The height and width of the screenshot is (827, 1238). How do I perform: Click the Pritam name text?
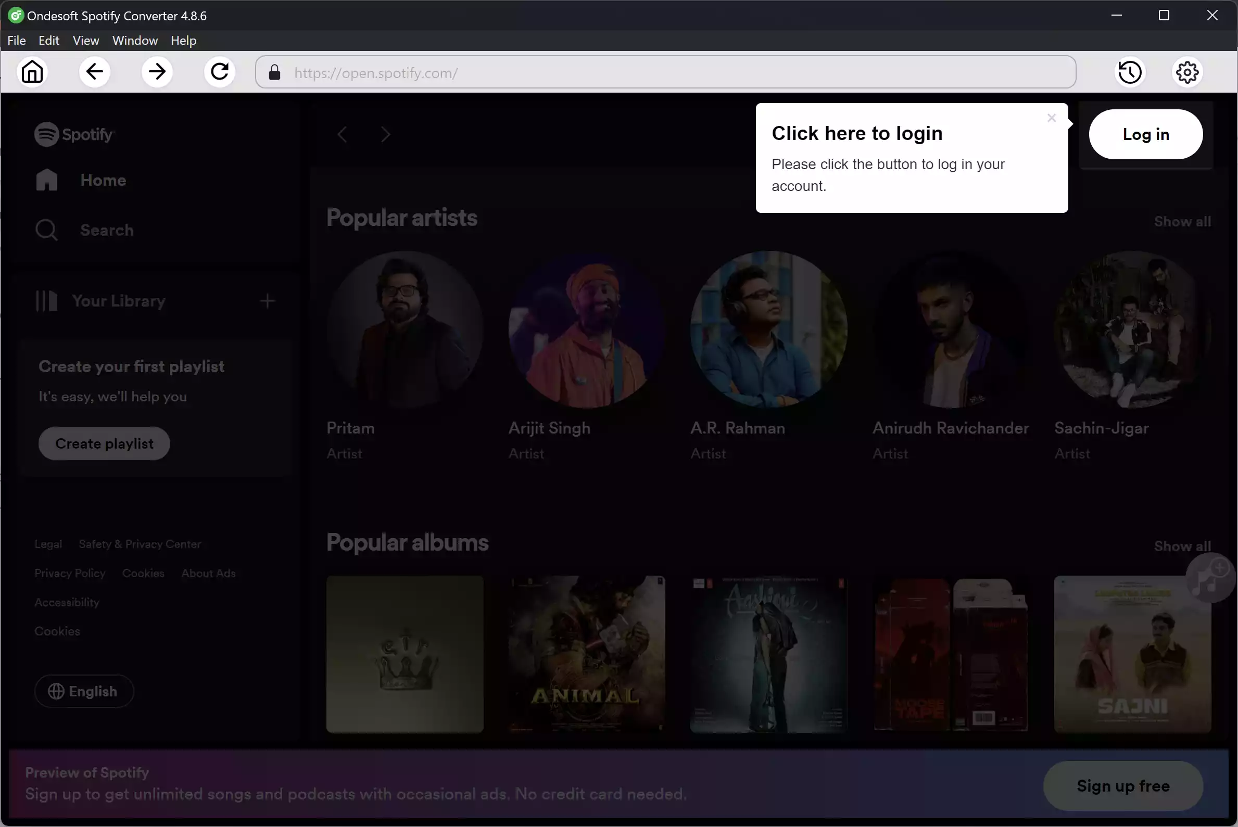click(x=350, y=428)
